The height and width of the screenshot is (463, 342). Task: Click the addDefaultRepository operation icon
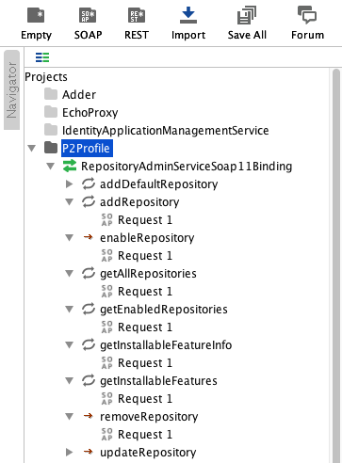(x=89, y=184)
